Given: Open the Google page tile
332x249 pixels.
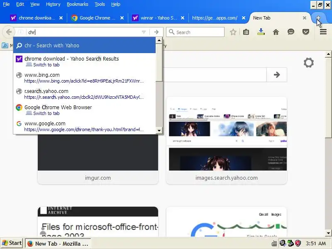Looking at the screenshot, I should pyautogui.click(x=227, y=222).
